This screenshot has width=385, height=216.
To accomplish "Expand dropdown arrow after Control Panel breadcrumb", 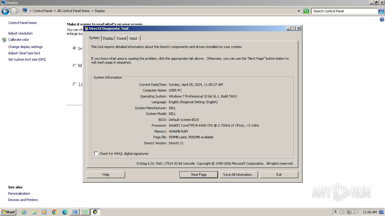I will point(55,11).
